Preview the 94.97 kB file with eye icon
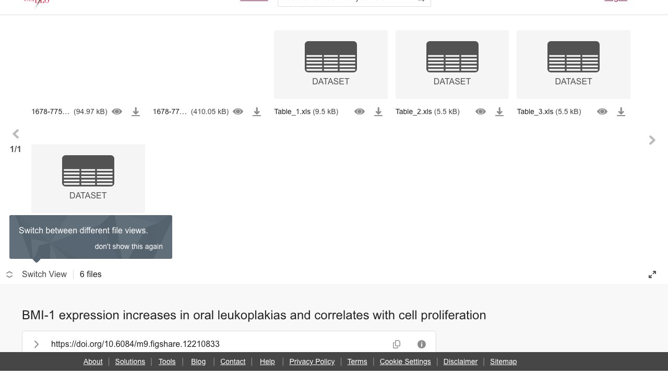 tap(117, 111)
